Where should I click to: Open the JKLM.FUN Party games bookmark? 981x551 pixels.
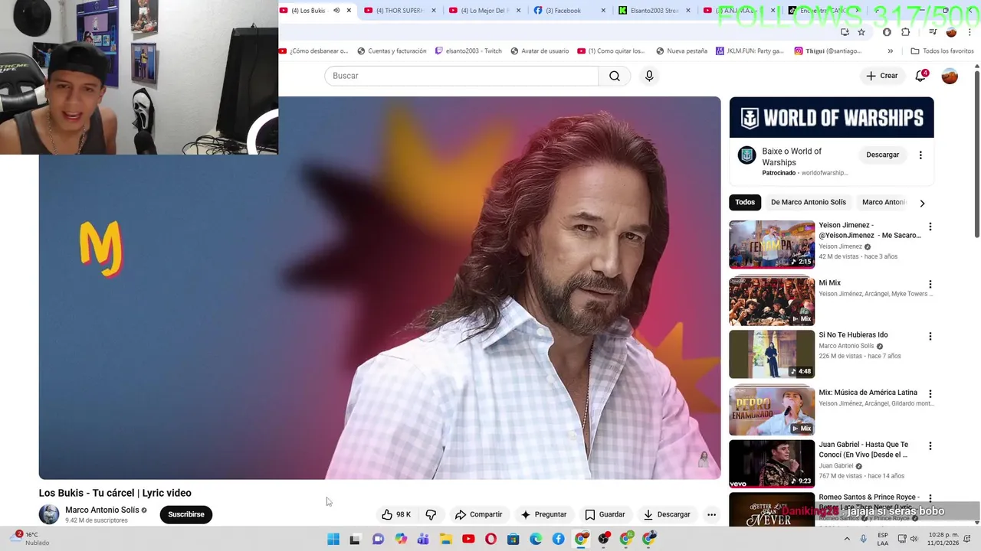pos(750,51)
